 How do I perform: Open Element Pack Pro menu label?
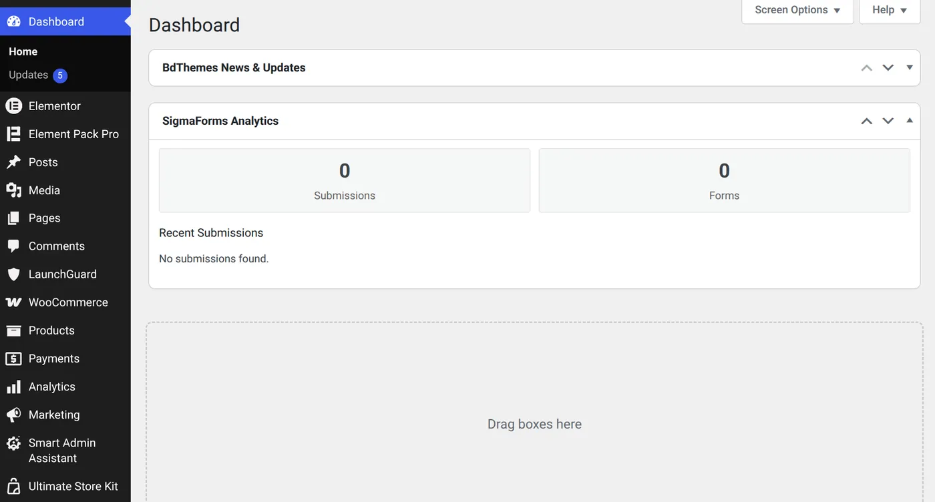(73, 134)
